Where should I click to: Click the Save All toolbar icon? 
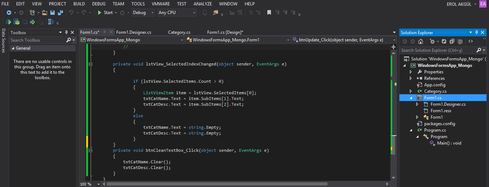coord(60,13)
